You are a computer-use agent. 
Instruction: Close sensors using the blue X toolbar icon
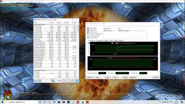[77, 81]
